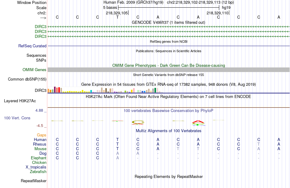The height and width of the screenshot is (188, 290).
Task: Click the gray OMIM Genes bar
Action: click(x=169, y=70)
